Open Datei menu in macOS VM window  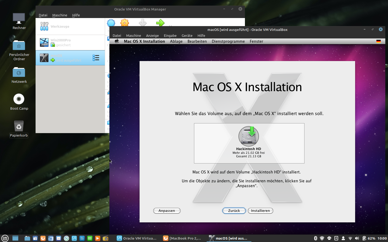[x=117, y=35]
